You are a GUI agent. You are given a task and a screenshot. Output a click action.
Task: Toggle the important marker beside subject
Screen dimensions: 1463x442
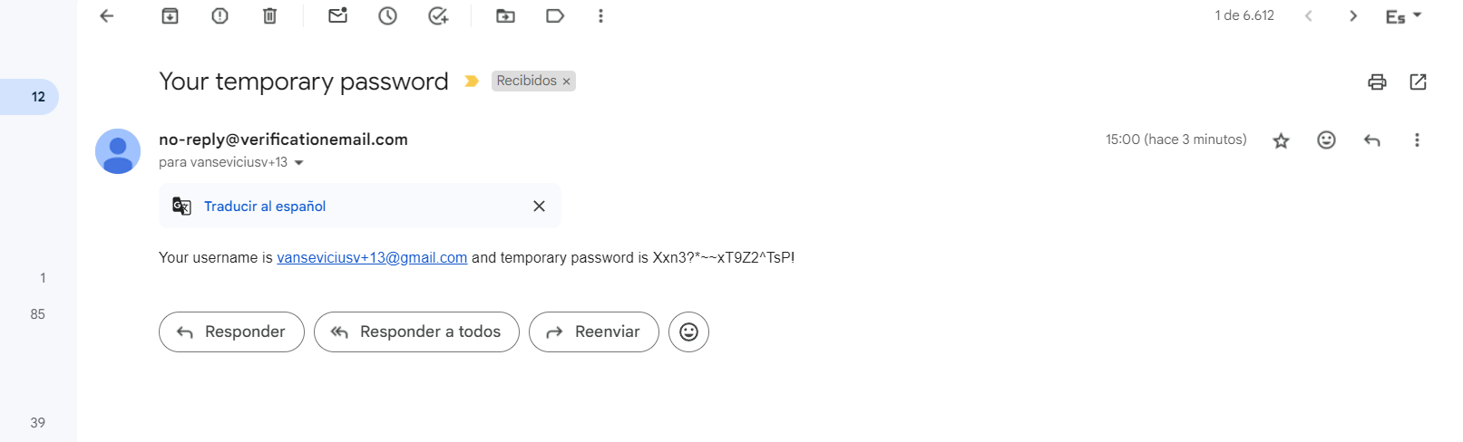[x=471, y=82]
